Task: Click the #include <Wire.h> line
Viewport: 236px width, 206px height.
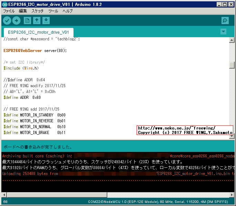Action: click(21, 68)
